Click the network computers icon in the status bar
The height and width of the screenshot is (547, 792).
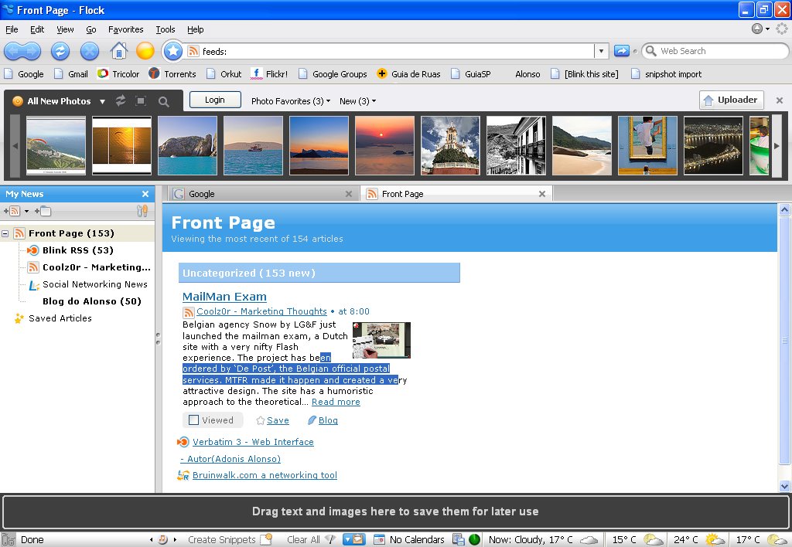point(458,539)
